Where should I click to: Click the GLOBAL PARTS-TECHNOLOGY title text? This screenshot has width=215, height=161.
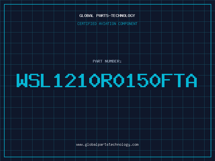(107, 16)
